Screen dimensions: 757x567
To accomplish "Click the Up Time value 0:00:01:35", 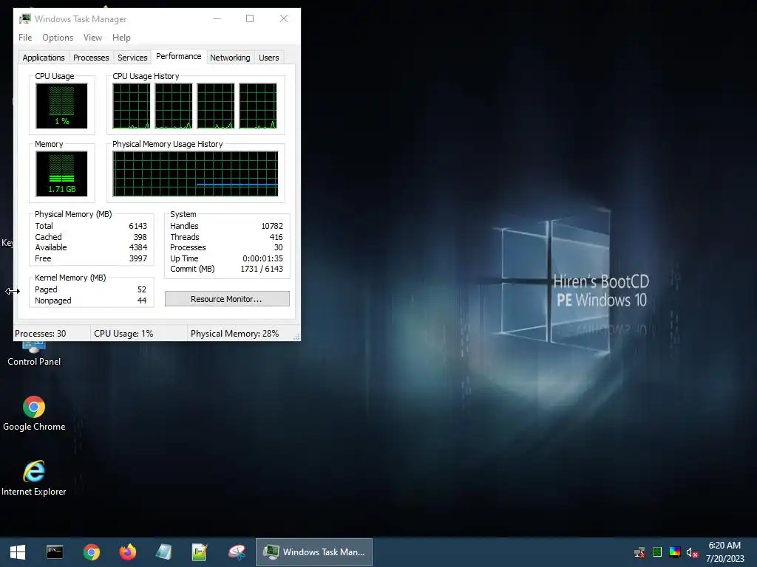I will click(262, 258).
